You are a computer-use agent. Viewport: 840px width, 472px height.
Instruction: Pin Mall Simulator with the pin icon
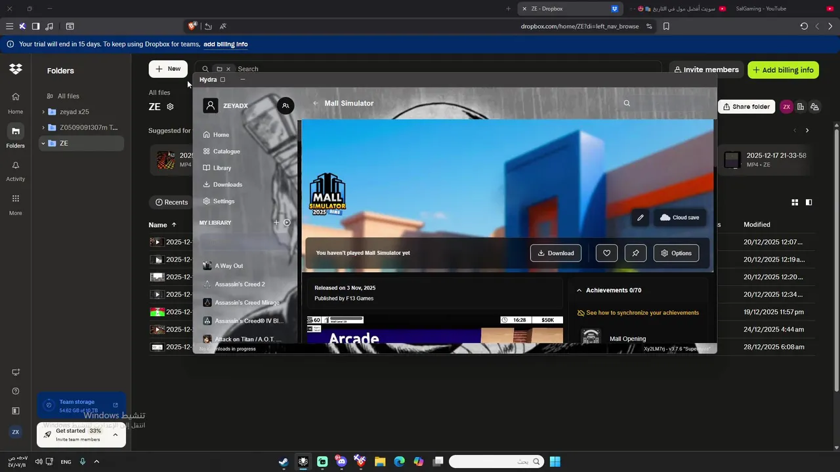click(635, 253)
